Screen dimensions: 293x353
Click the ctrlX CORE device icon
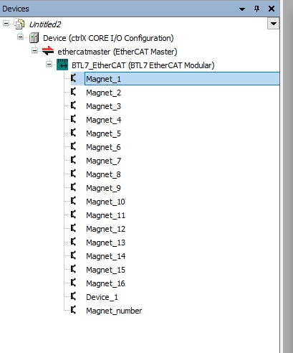click(x=34, y=38)
